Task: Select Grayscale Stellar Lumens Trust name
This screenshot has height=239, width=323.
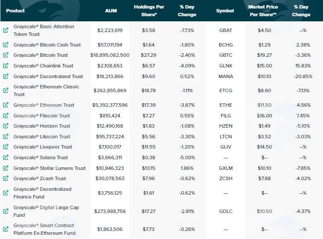Action: coord(49,168)
